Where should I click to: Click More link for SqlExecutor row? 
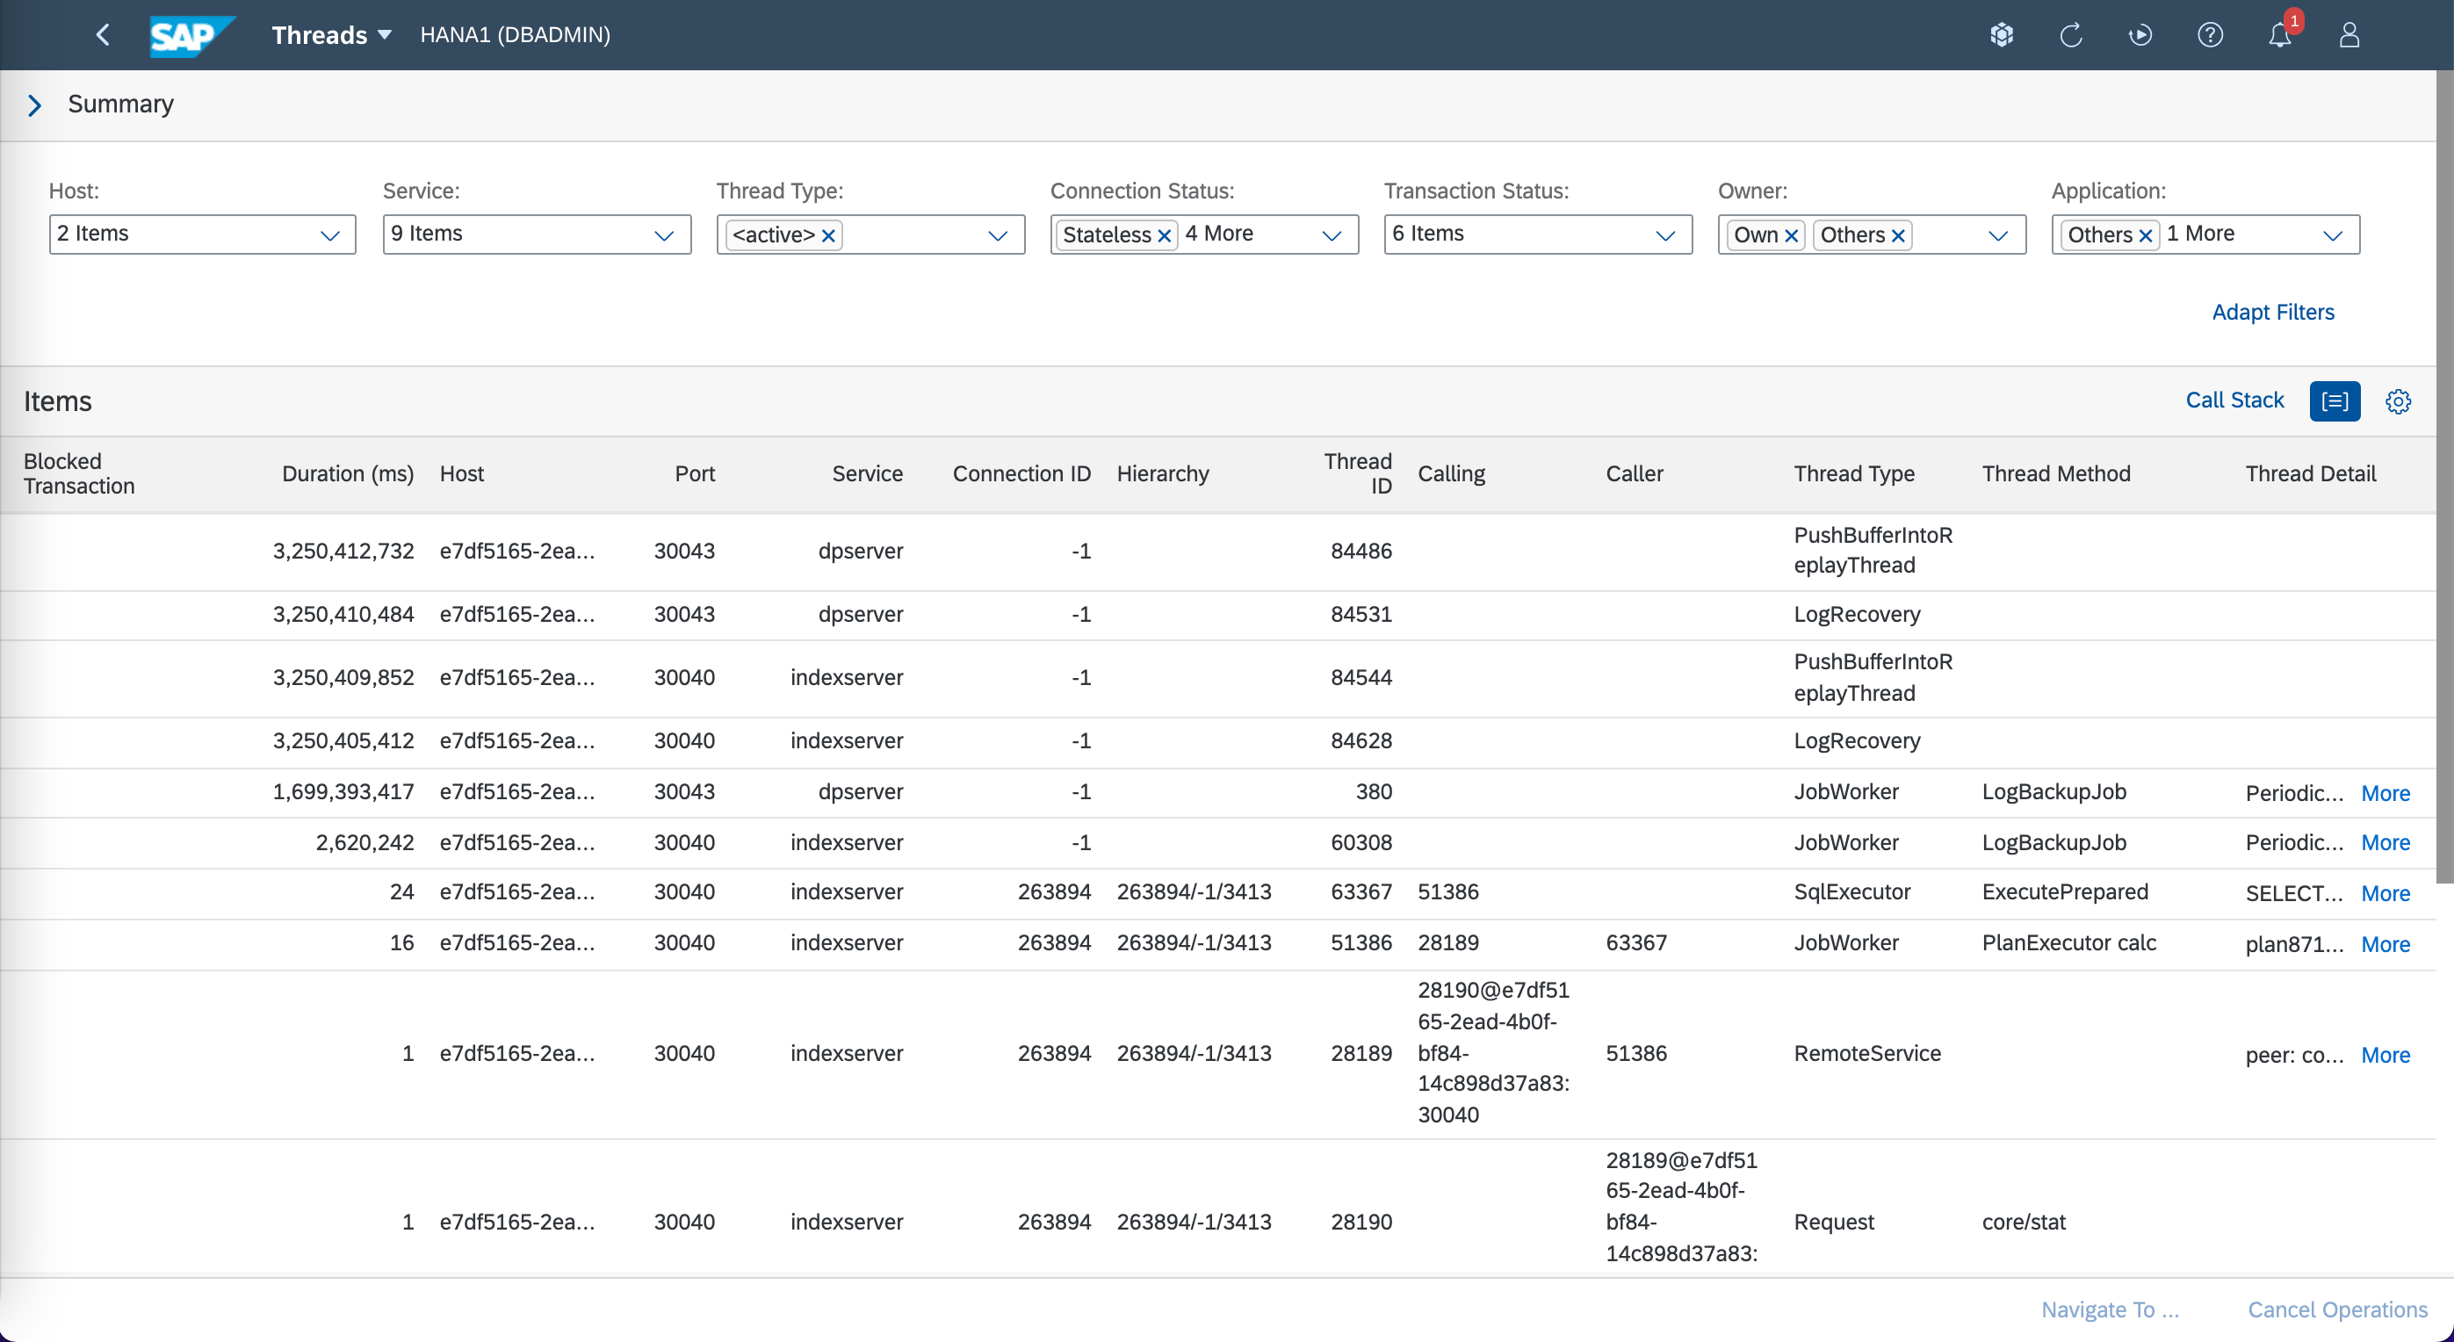pos(2385,893)
